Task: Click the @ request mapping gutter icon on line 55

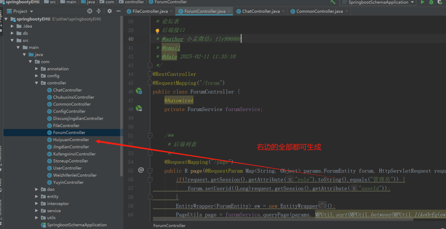Action: pyautogui.click(x=141, y=170)
